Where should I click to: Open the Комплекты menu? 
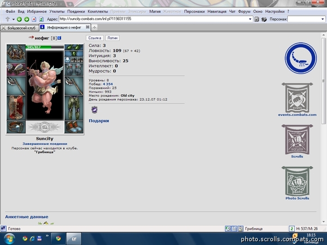point(98,11)
